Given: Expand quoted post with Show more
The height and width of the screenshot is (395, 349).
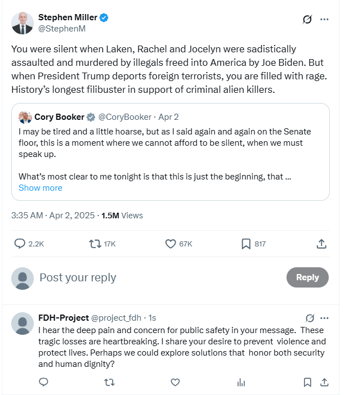Looking at the screenshot, I should 40,188.
